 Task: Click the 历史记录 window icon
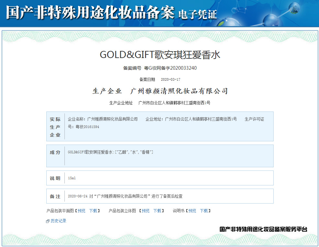(x=48, y=221)
